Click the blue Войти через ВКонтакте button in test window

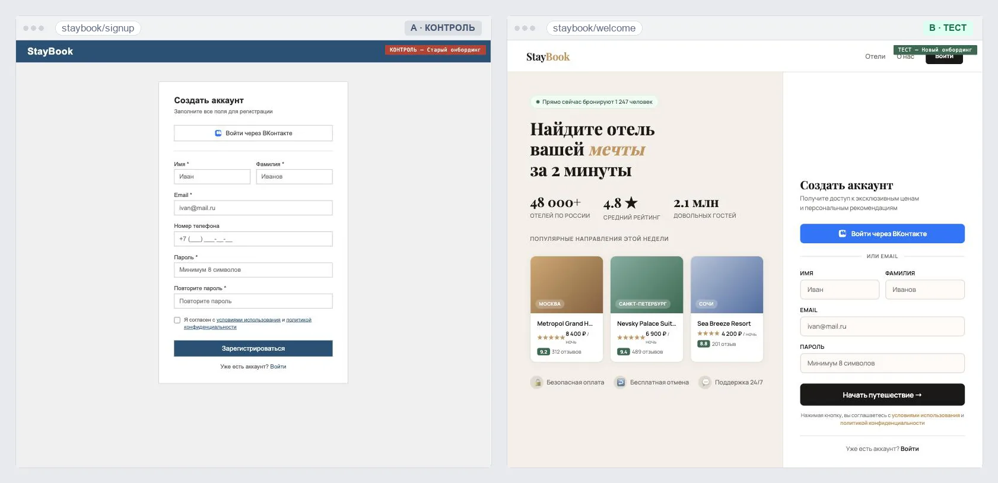click(x=882, y=234)
